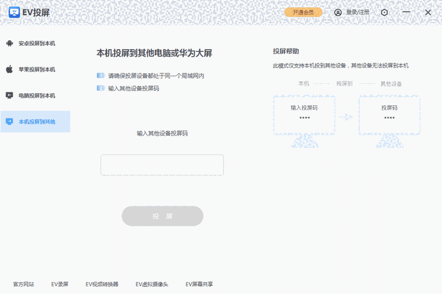Screen dimensions: 442x294
Task: Click the EV投屏 logo icon
Action: click(x=14, y=12)
